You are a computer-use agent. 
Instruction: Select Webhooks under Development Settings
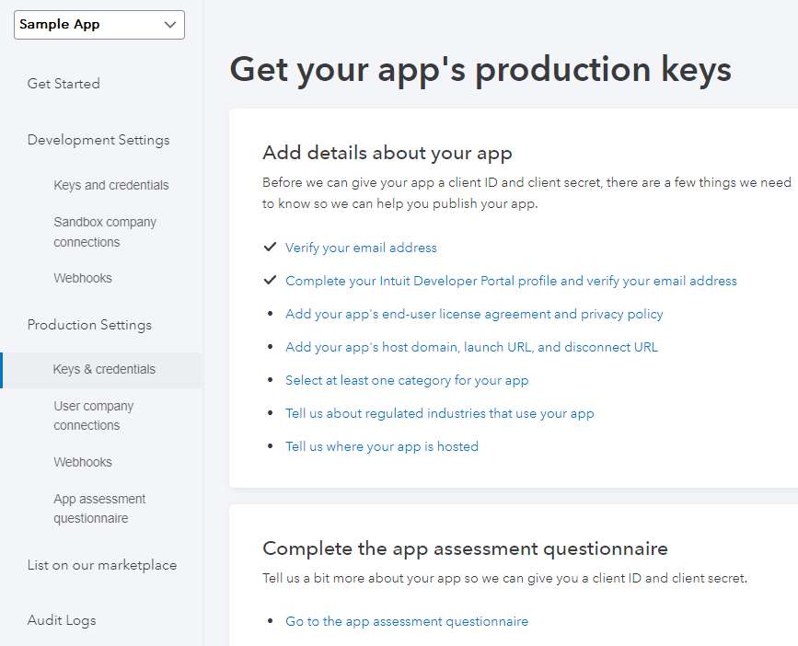83,278
